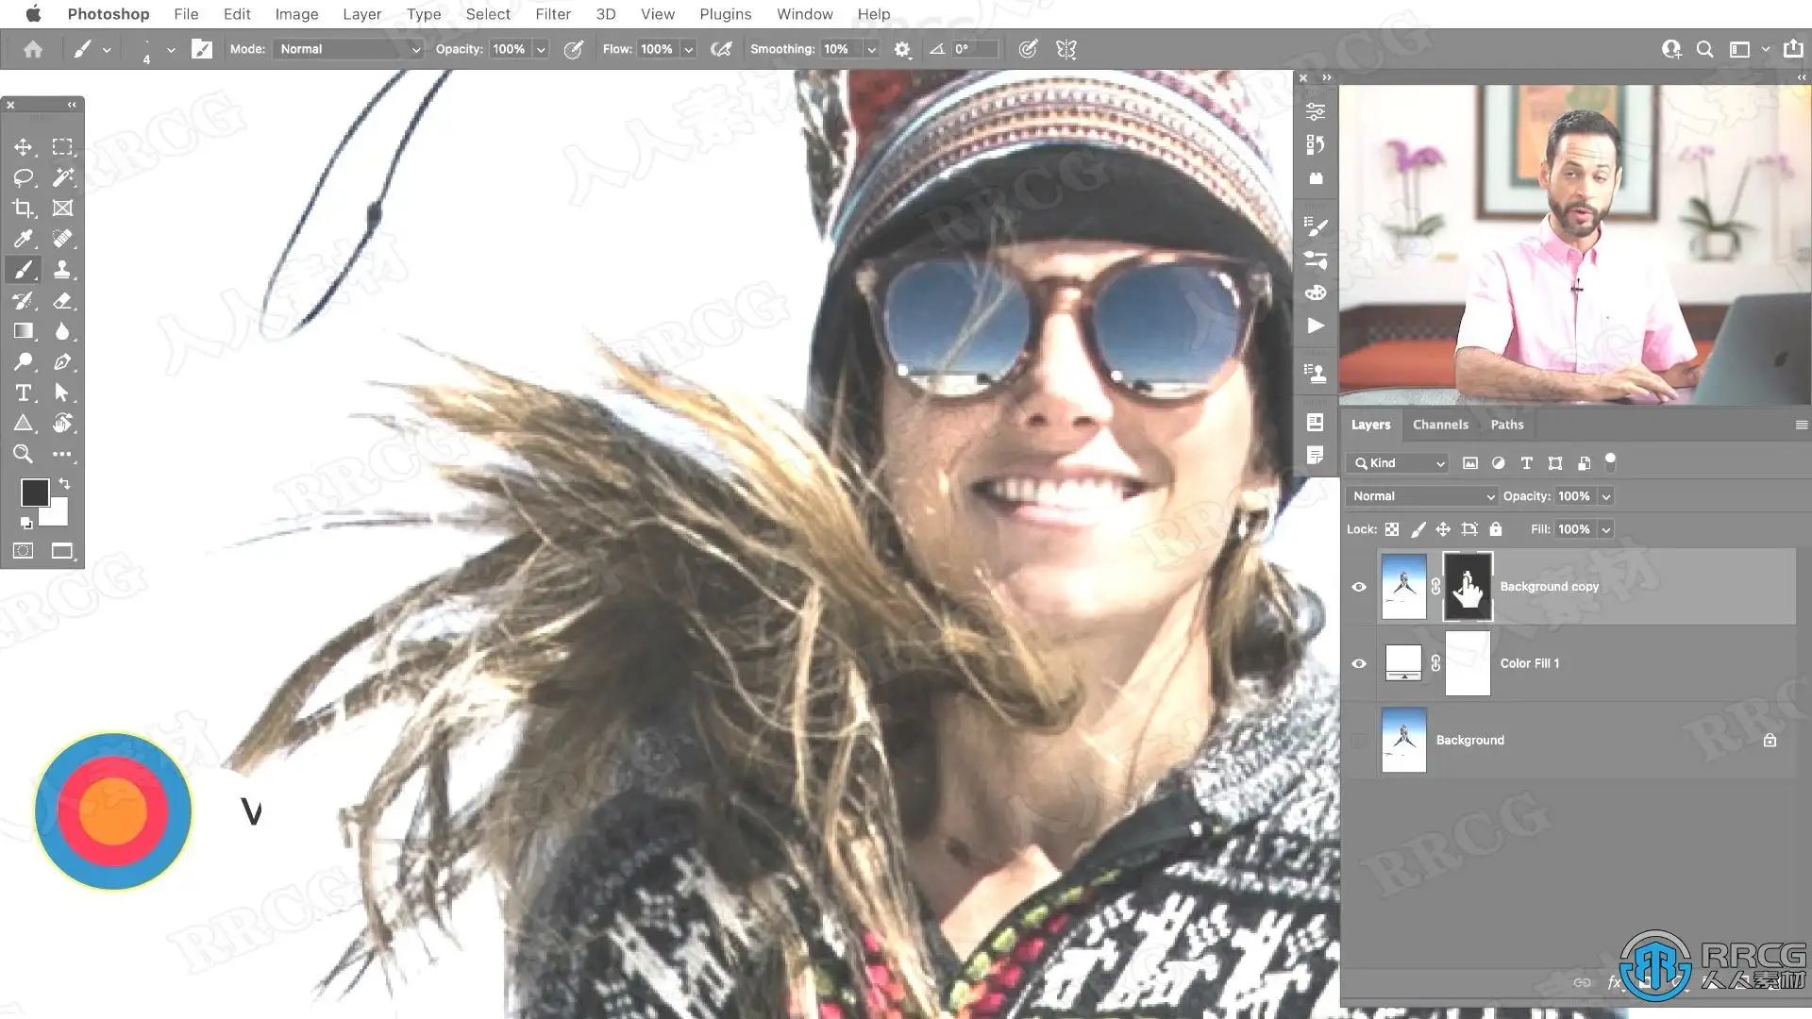Select the Gradient tool
Viewport: 1812px width, 1019px height.
(24, 331)
